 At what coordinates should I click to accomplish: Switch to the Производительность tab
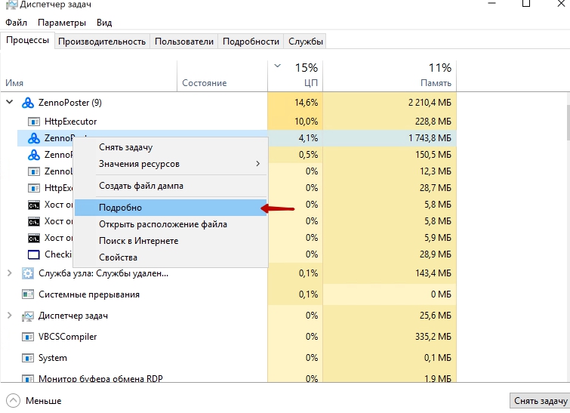[102, 42]
